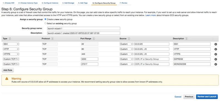This screenshot has height=102, width=220.
Task: Open the Source Custom dropdown in MONDGODB row
Action: click(127, 64)
